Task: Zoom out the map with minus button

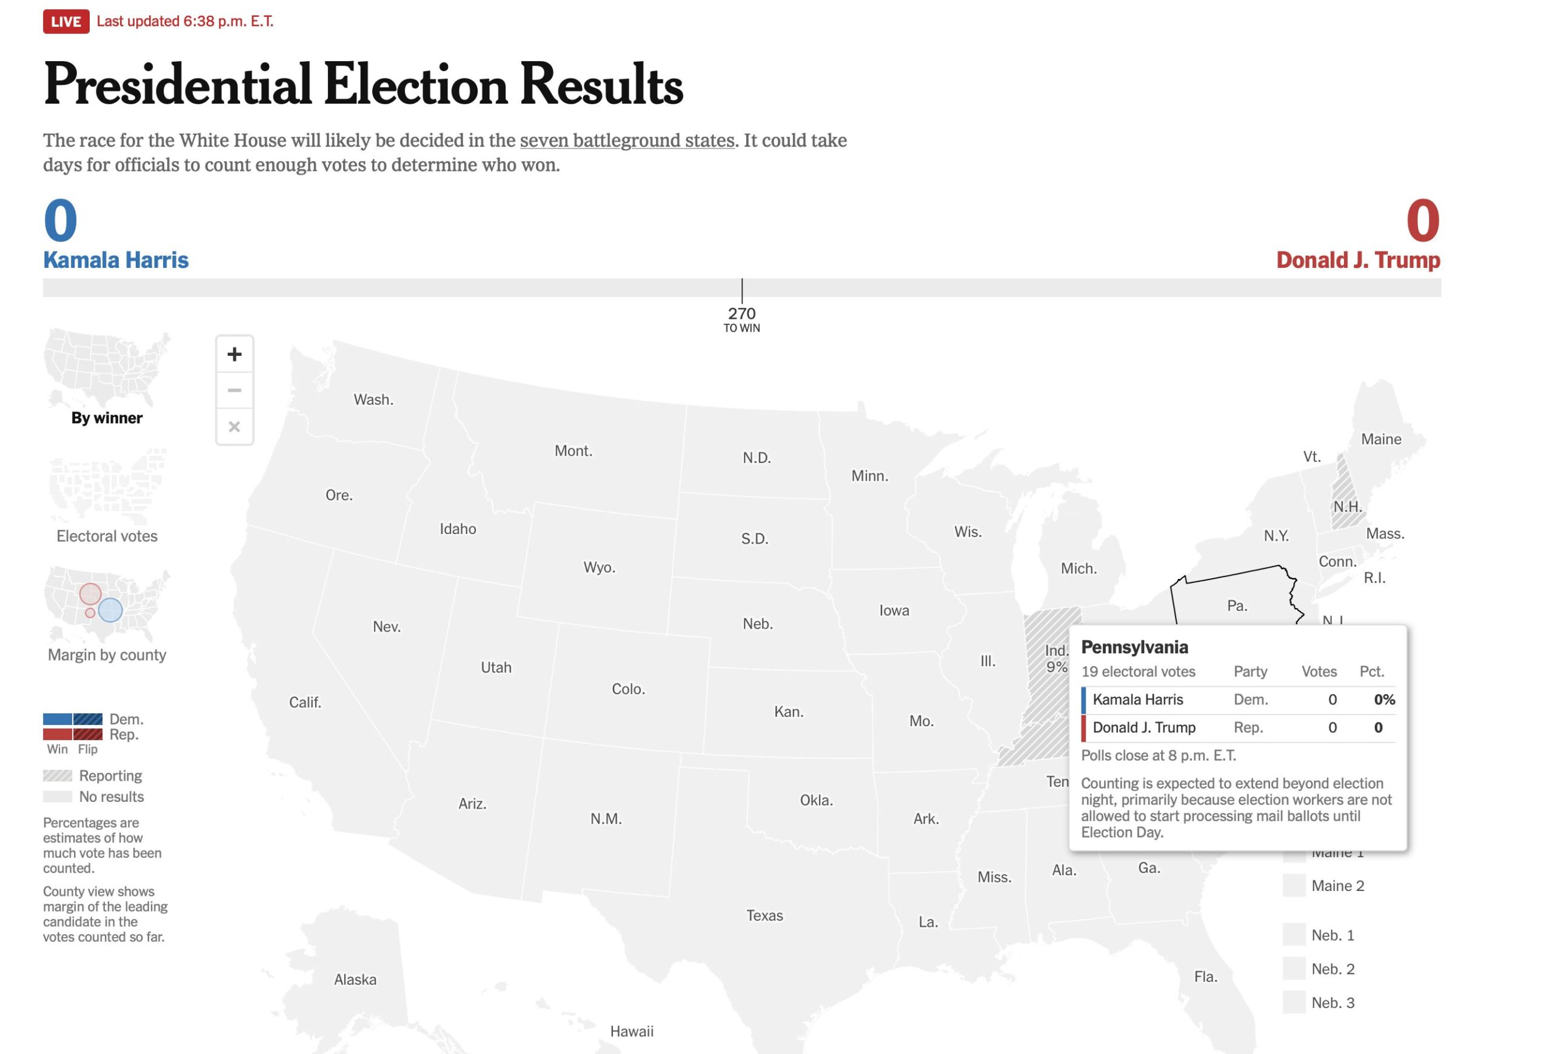Action: [x=234, y=390]
